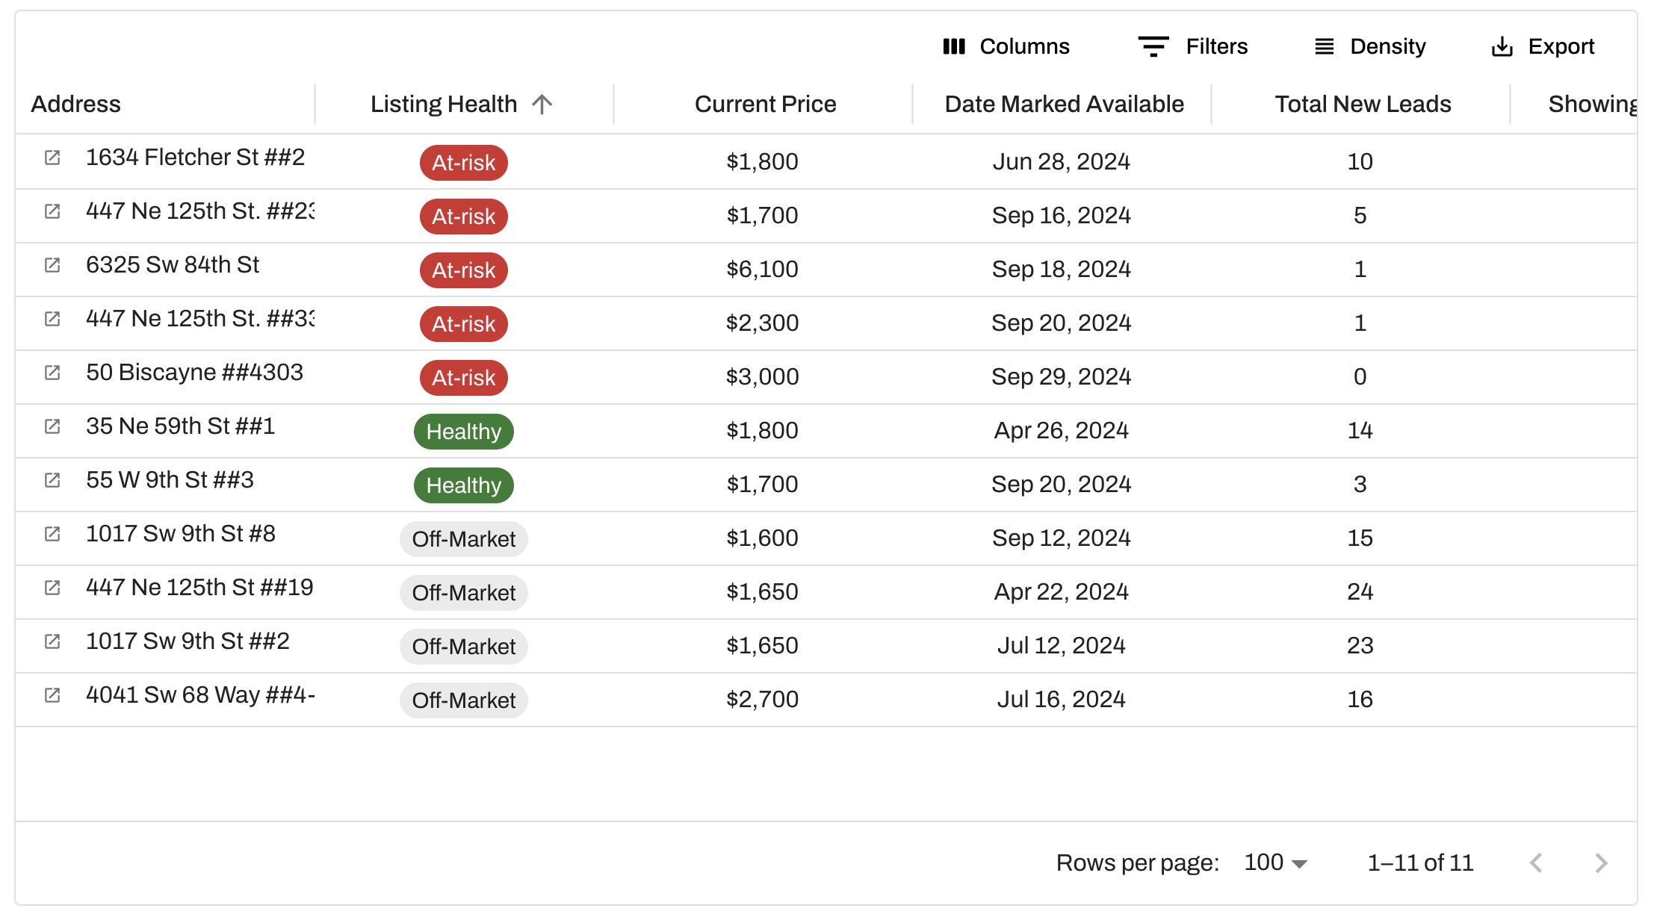Click Off-Market badge for 1017 Sw 9th St #8
The height and width of the screenshot is (920, 1654).
[464, 538]
